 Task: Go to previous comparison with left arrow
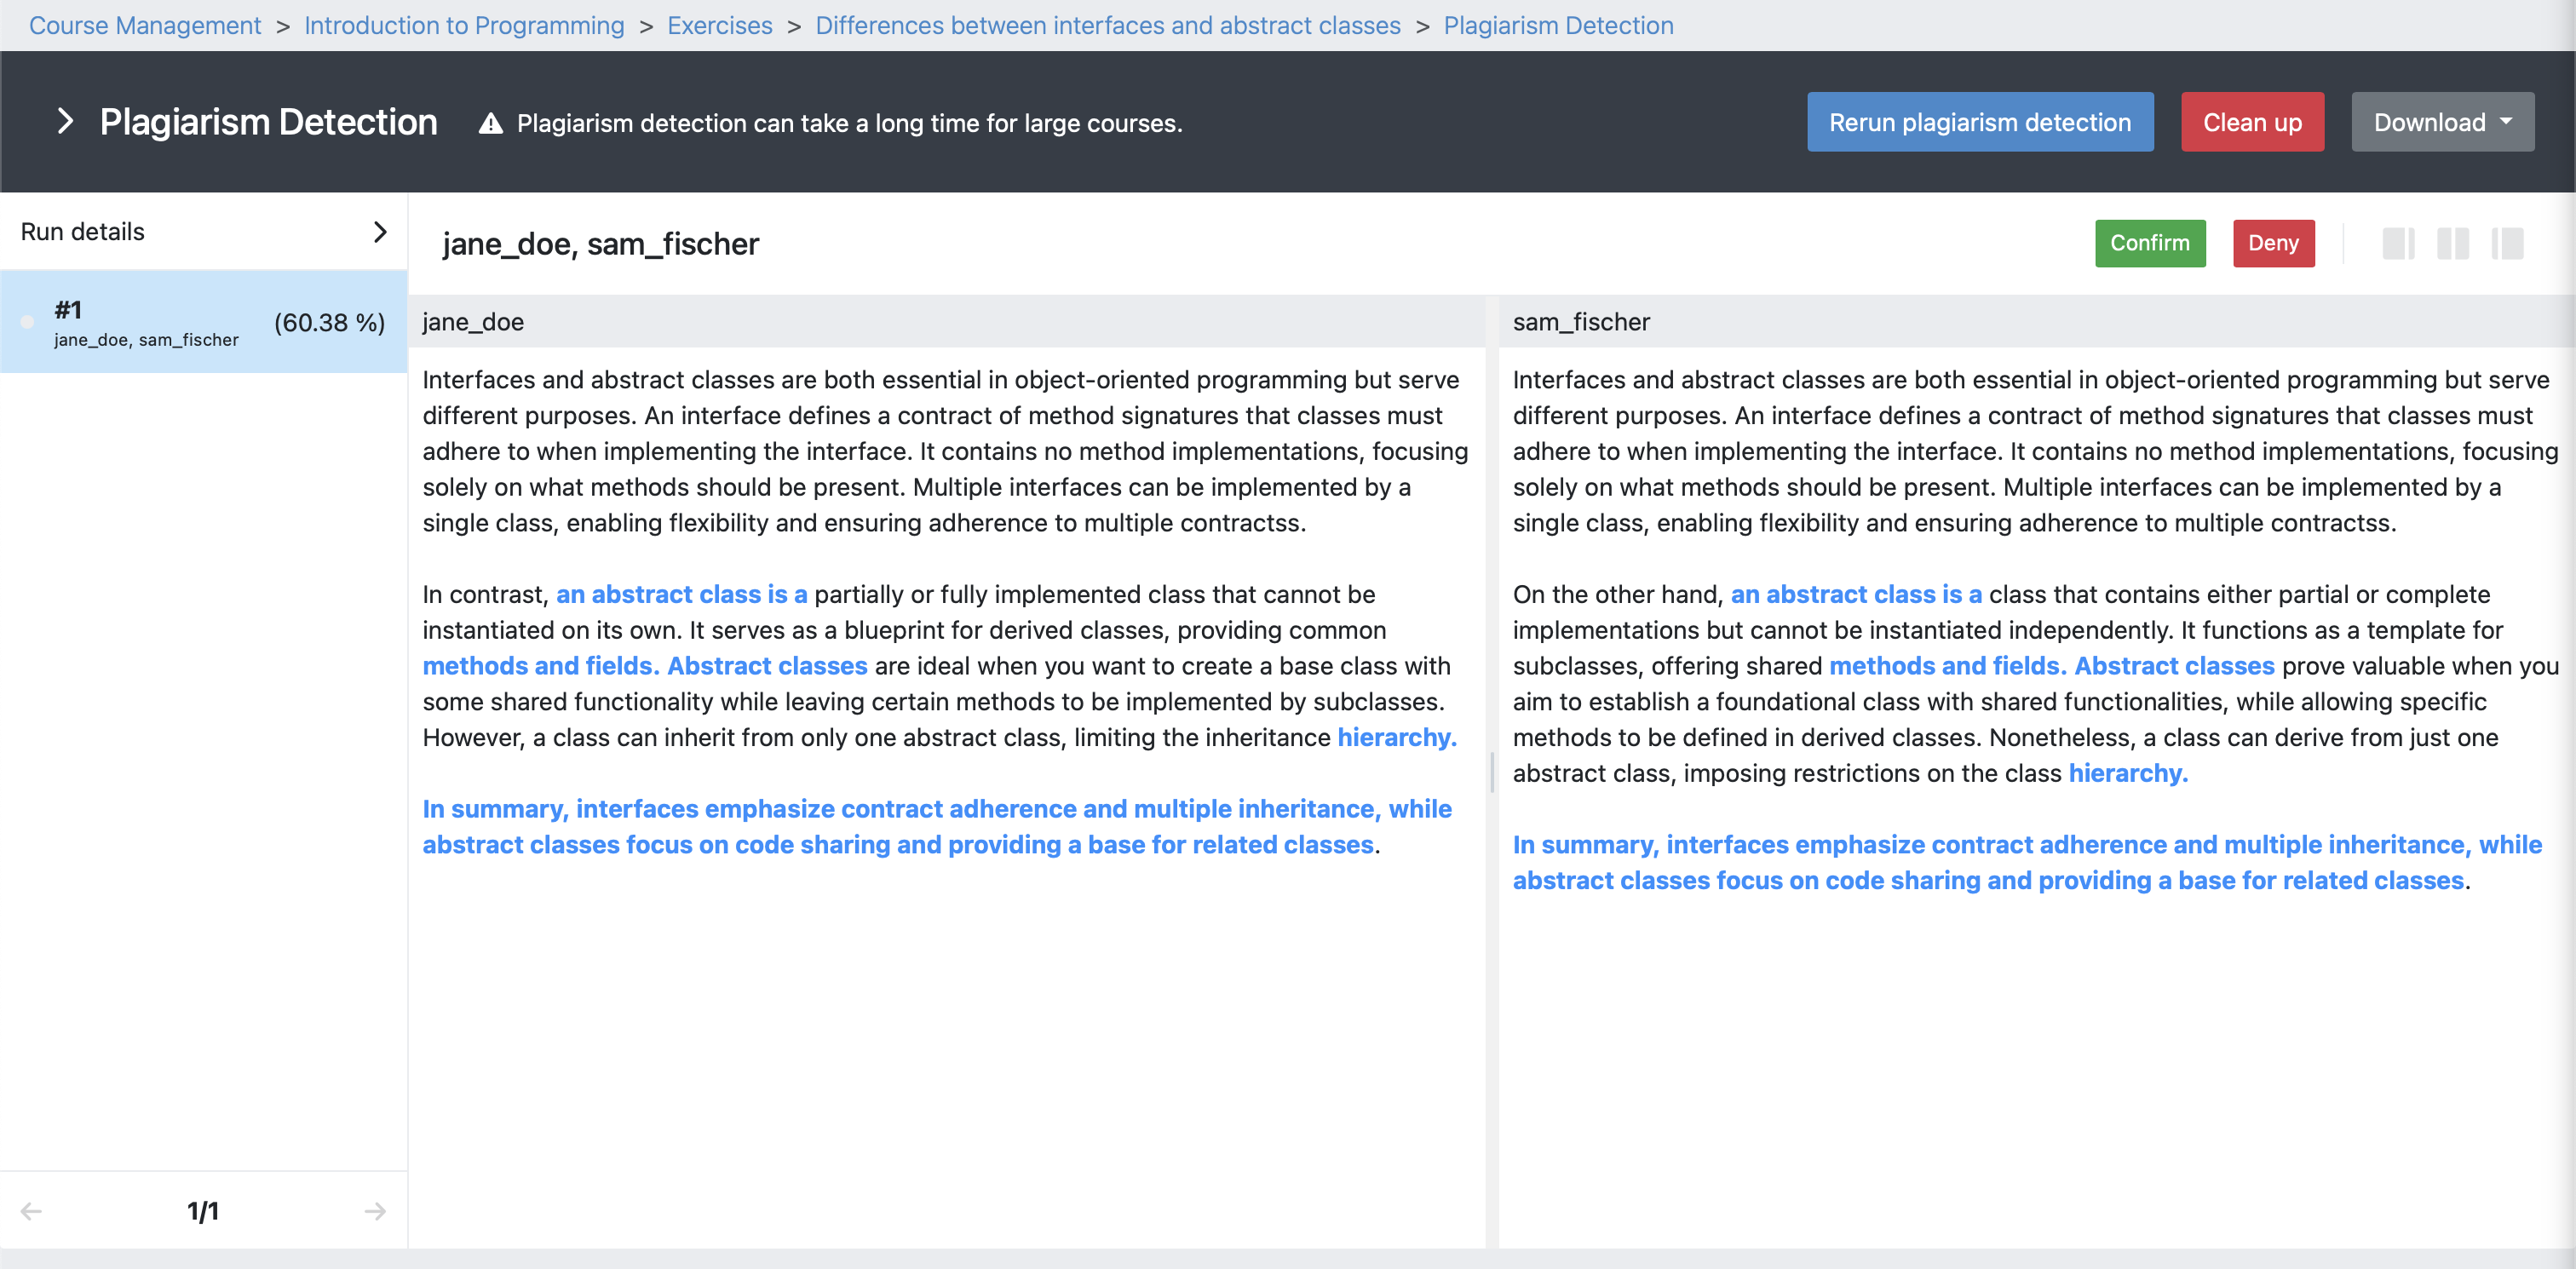point(31,1211)
